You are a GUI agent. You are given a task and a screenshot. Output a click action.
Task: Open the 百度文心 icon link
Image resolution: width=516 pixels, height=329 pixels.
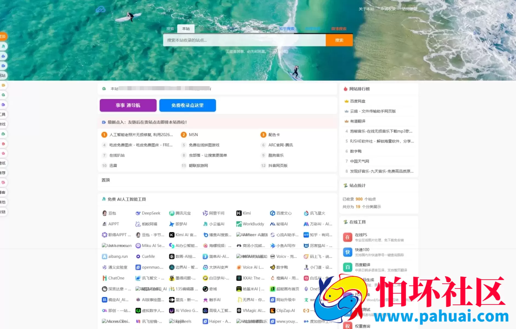[x=272, y=213]
